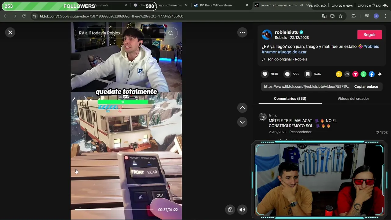
Task: Reload the TikTok page
Action: [24, 16]
